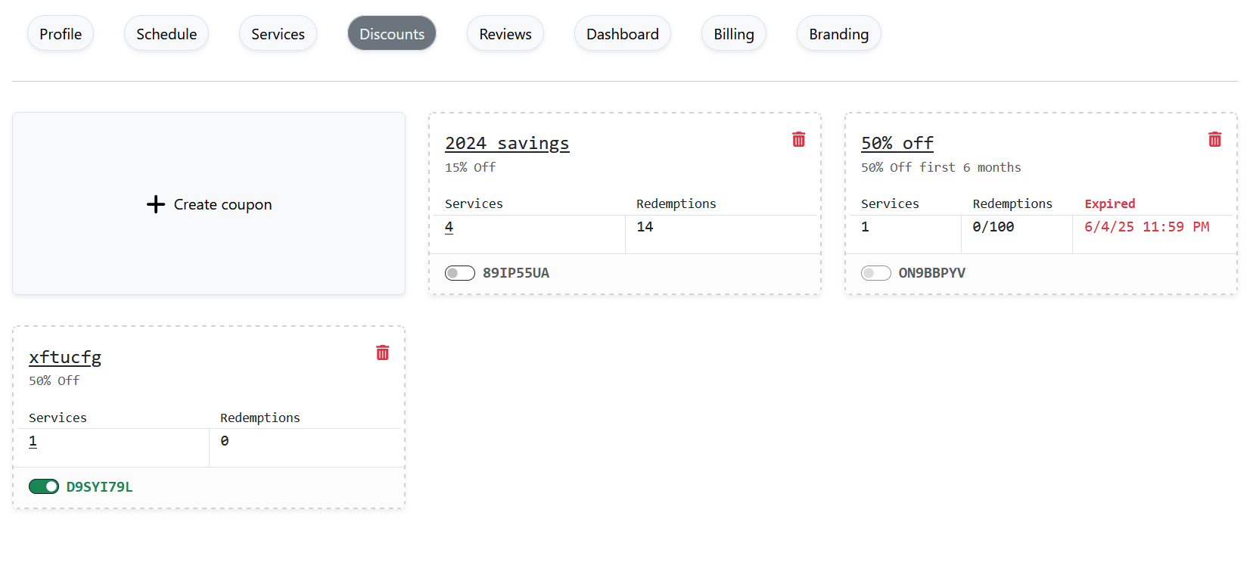Click the '15% Off' description
1253x587 pixels.
471,167
